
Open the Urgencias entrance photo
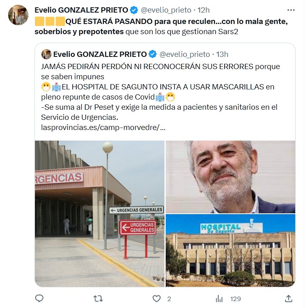coord(99,214)
